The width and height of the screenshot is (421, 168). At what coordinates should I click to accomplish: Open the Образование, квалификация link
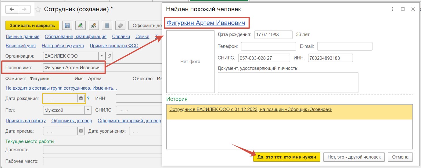(76, 37)
